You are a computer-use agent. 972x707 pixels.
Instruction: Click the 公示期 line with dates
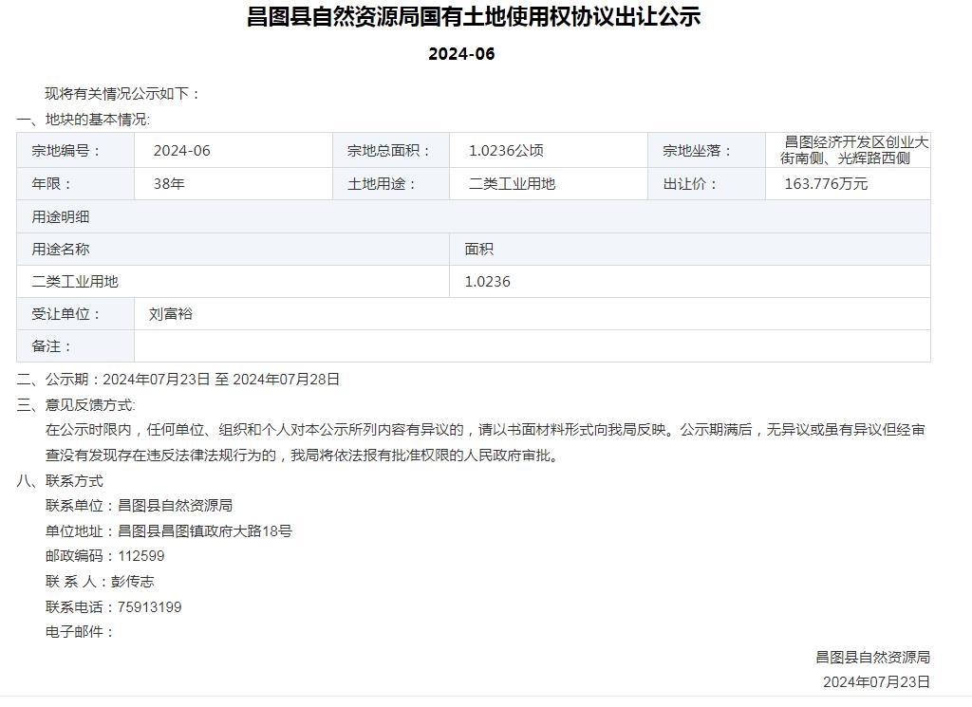pos(178,380)
